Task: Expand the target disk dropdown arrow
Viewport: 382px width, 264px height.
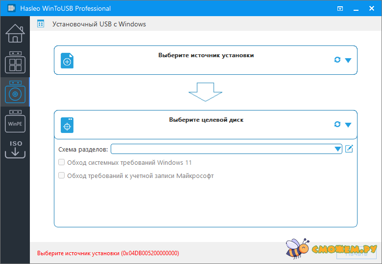Action: (x=348, y=125)
